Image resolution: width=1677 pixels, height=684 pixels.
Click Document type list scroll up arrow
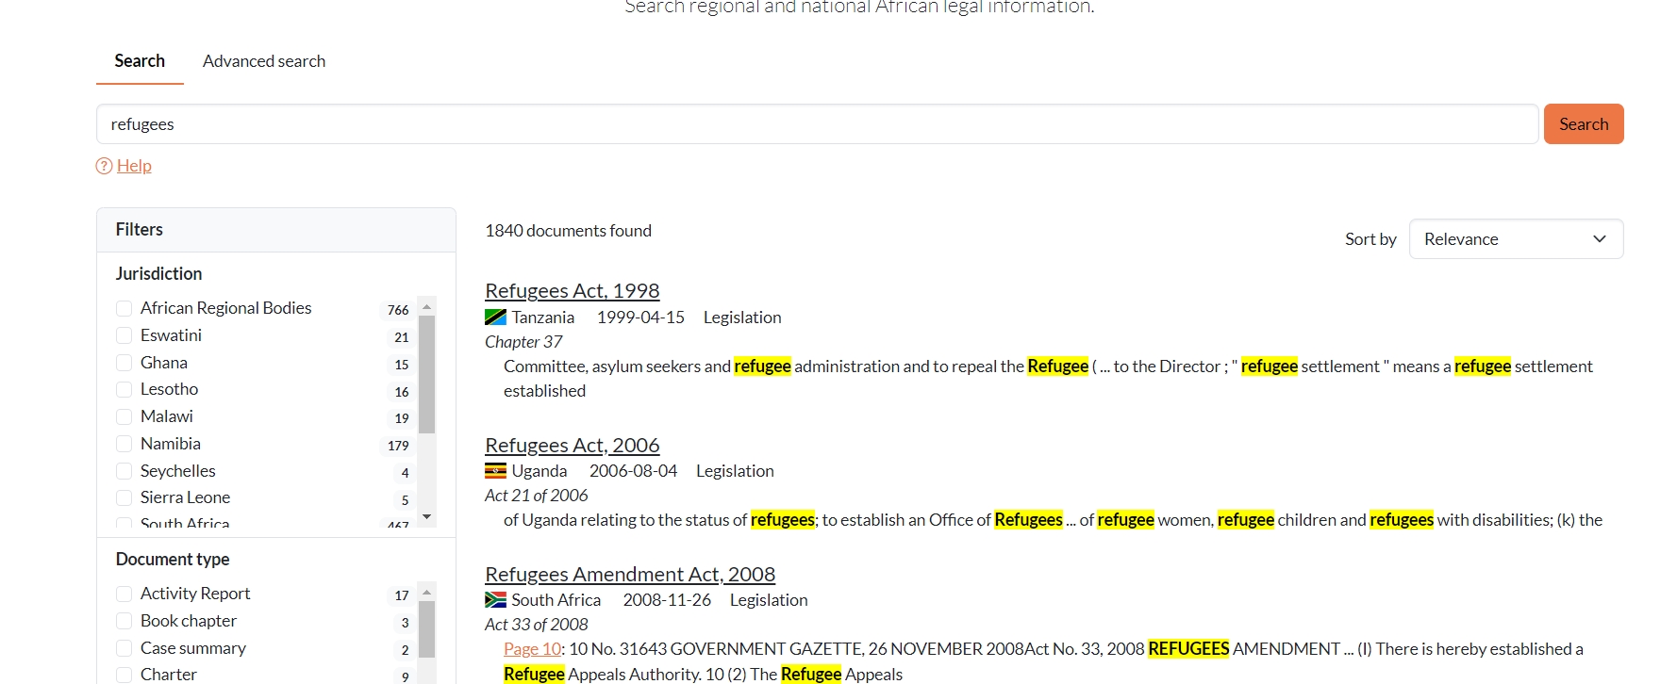426,593
